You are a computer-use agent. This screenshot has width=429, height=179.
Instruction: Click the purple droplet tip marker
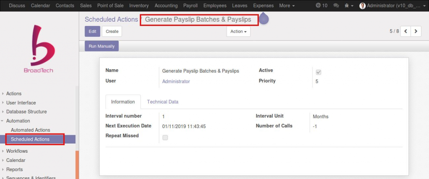click(x=264, y=18)
